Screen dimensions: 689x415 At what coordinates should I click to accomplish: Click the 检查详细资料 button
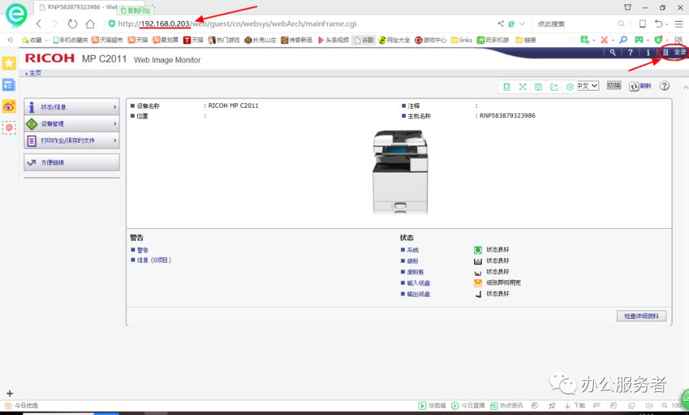[x=642, y=316]
